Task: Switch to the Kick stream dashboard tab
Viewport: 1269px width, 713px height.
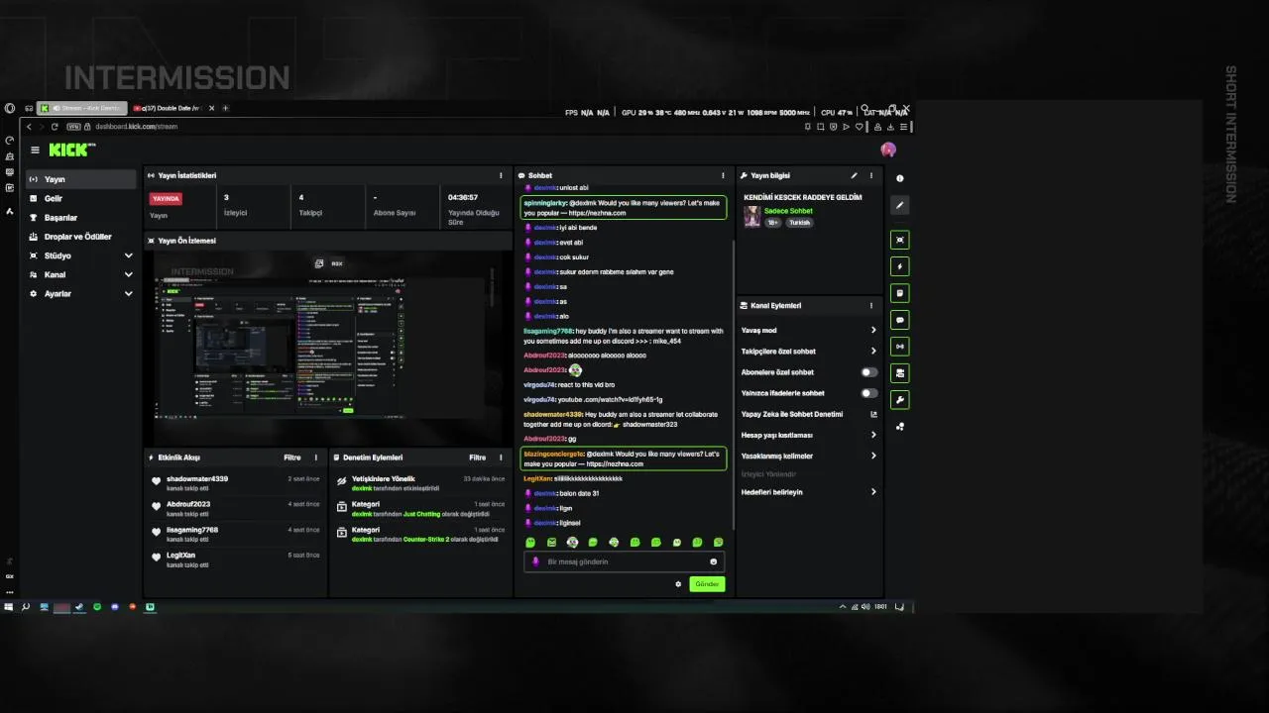Action: click(84, 108)
